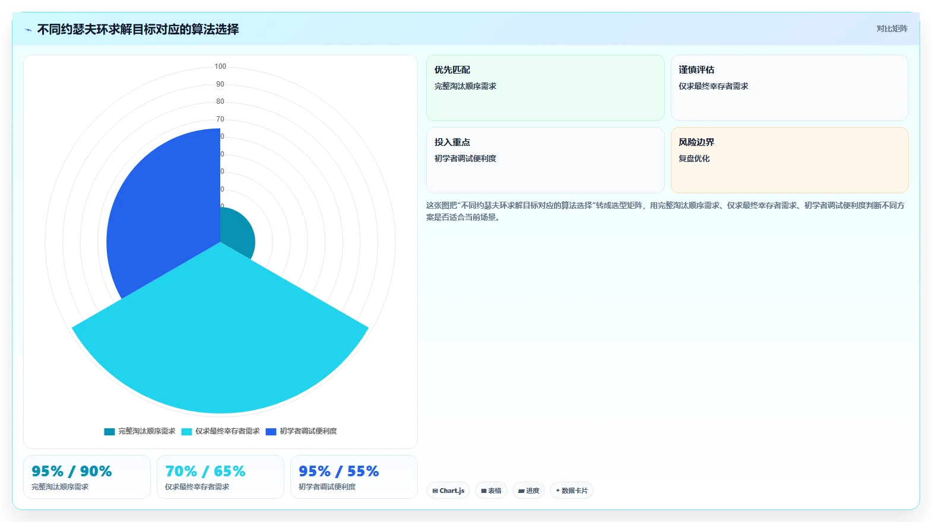Click the icon inside the 进度 chip
The width and height of the screenshot is (932, 522).
(x=521, y=491)
